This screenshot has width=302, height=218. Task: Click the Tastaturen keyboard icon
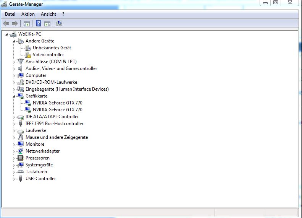click(x=20, y=172)
